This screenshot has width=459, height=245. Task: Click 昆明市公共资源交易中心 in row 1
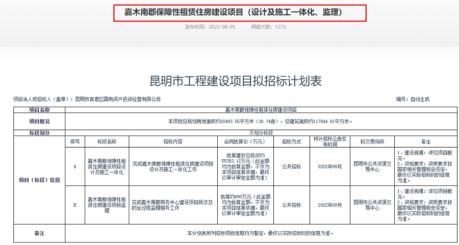[372, 166]
